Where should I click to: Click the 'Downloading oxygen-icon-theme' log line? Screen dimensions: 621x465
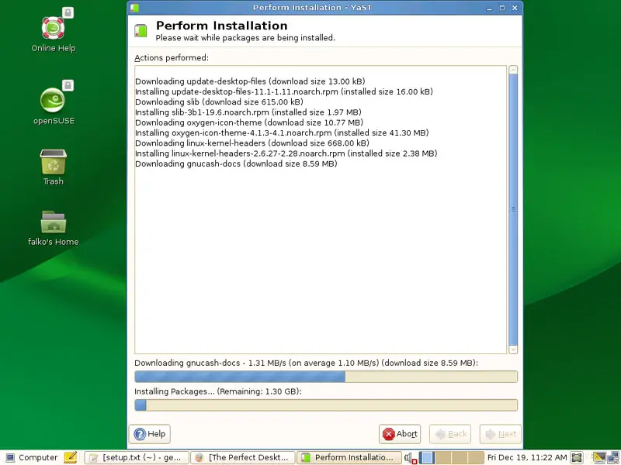[249, 122]
